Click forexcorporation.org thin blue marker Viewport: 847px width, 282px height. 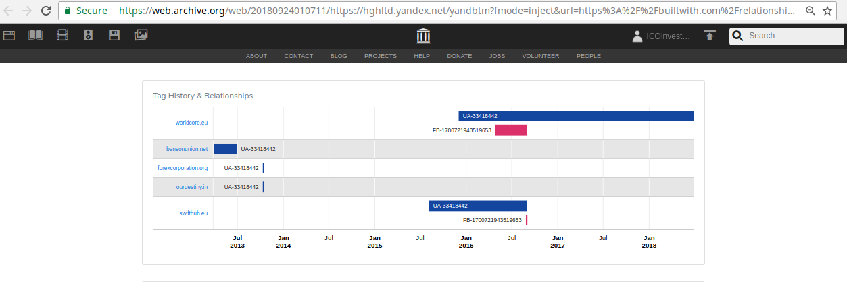coord(264,168)
